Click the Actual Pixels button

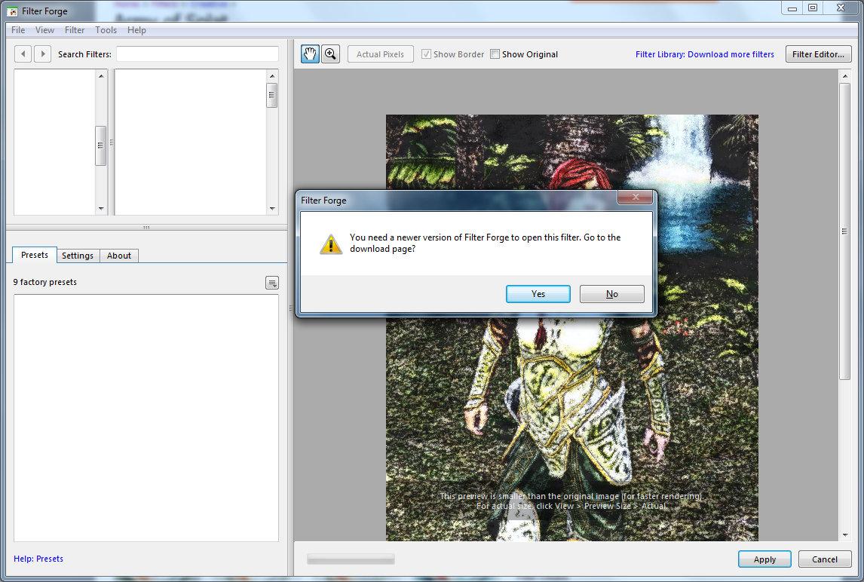pos(380,54)
